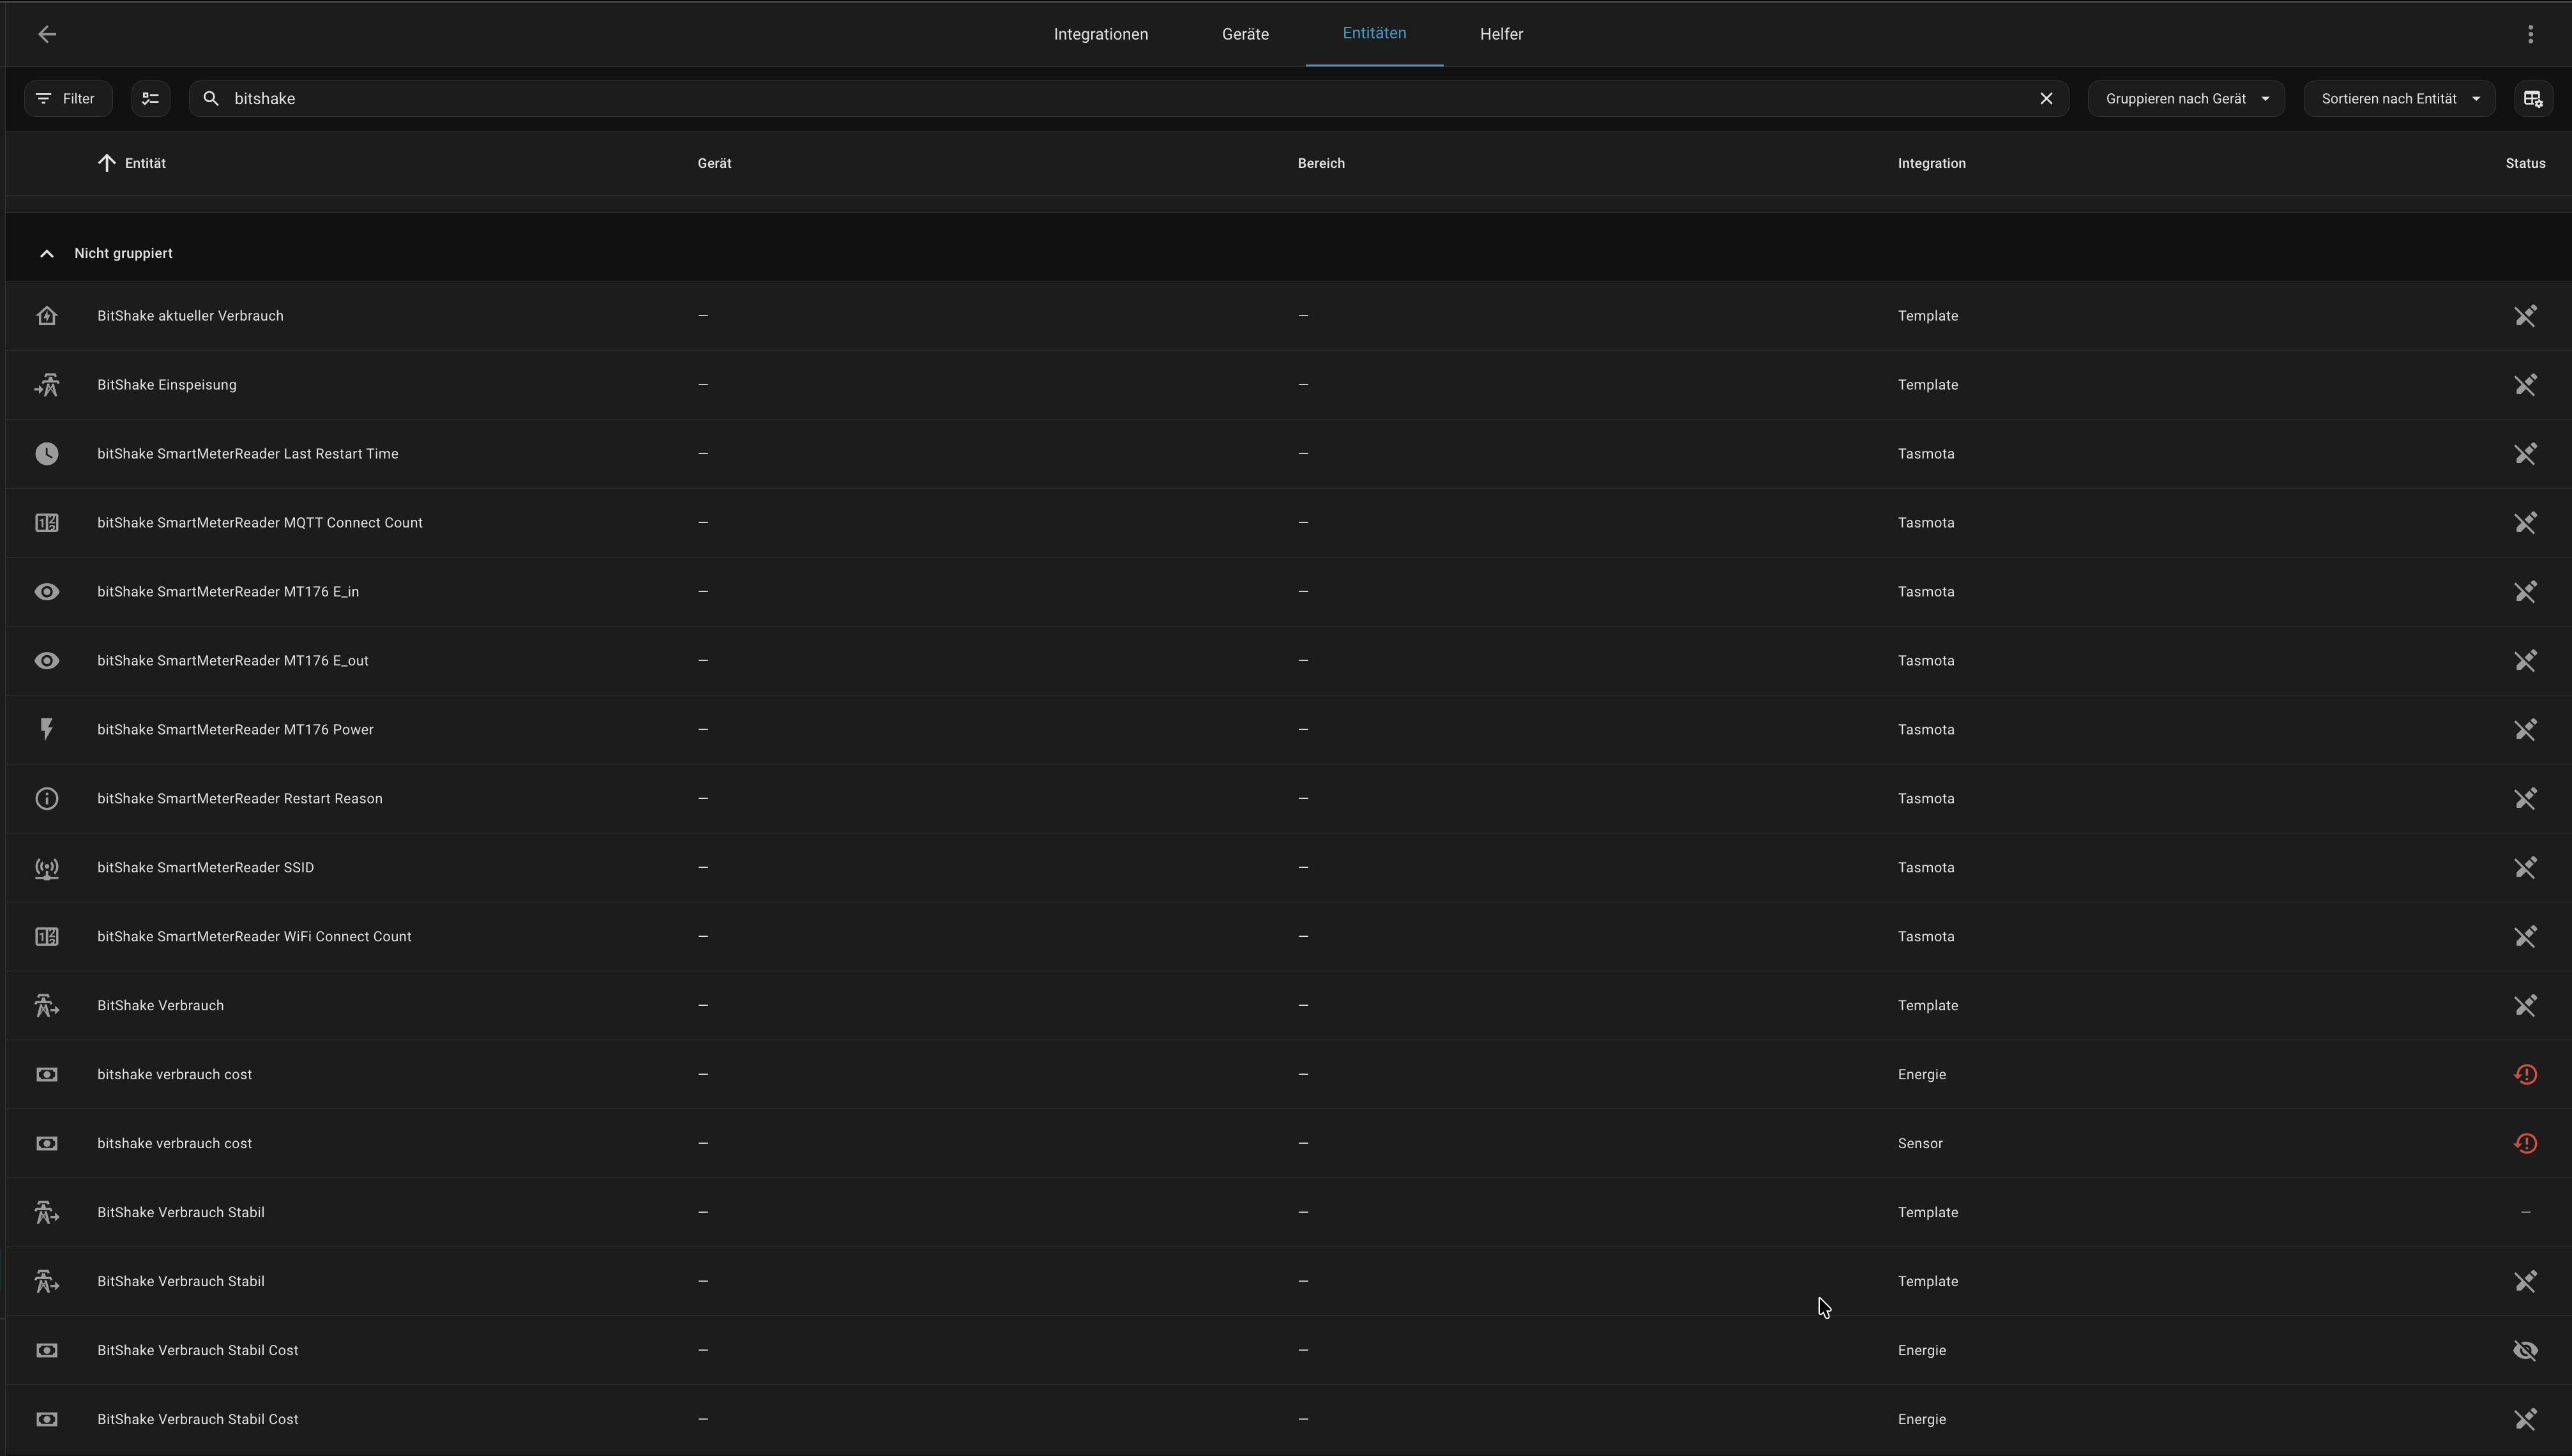The width and height of the screenshot is (2572, 1456).
Task: Click into the bitshake search field
Action: pos(1100,98)
